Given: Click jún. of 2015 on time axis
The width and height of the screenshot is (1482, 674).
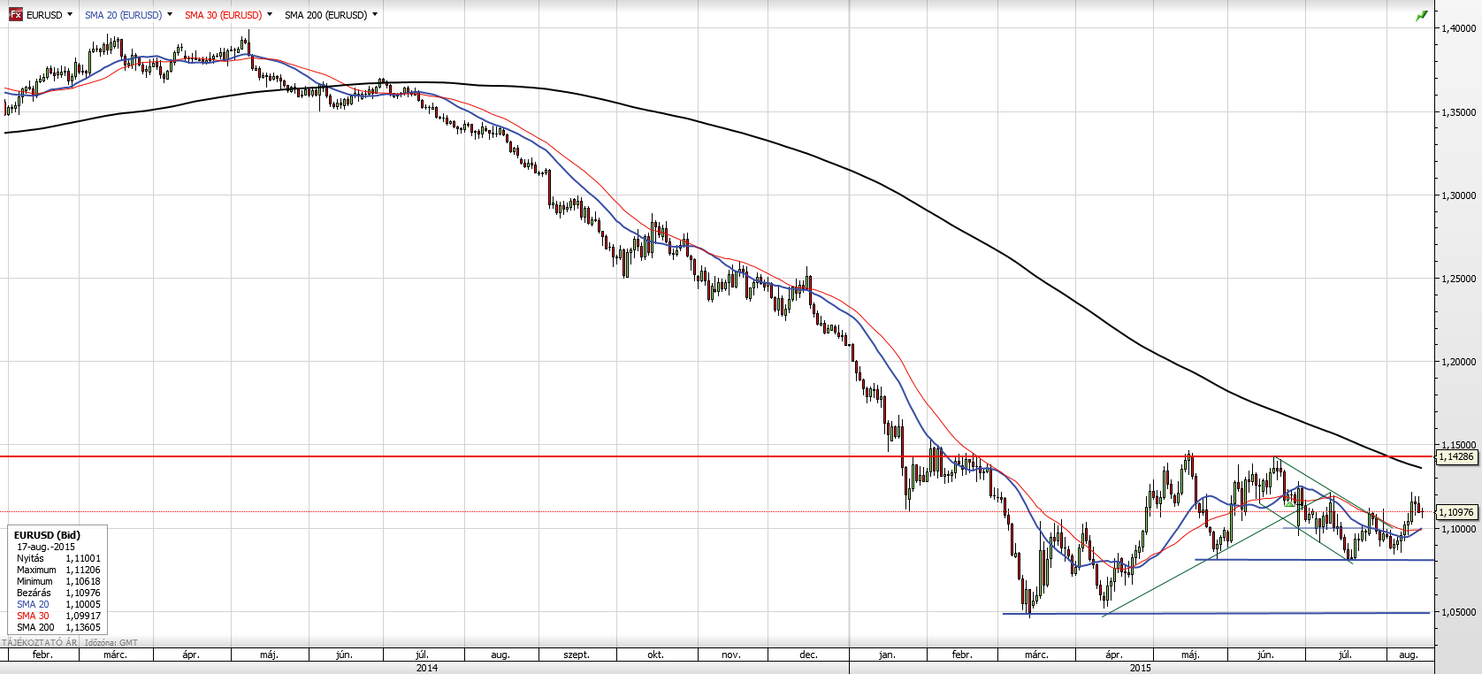Looking at the screenshot, I should 1266,655.
